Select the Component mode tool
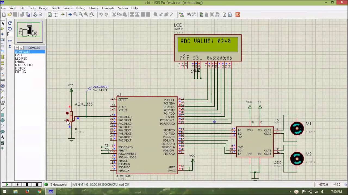 coord(3,29)
